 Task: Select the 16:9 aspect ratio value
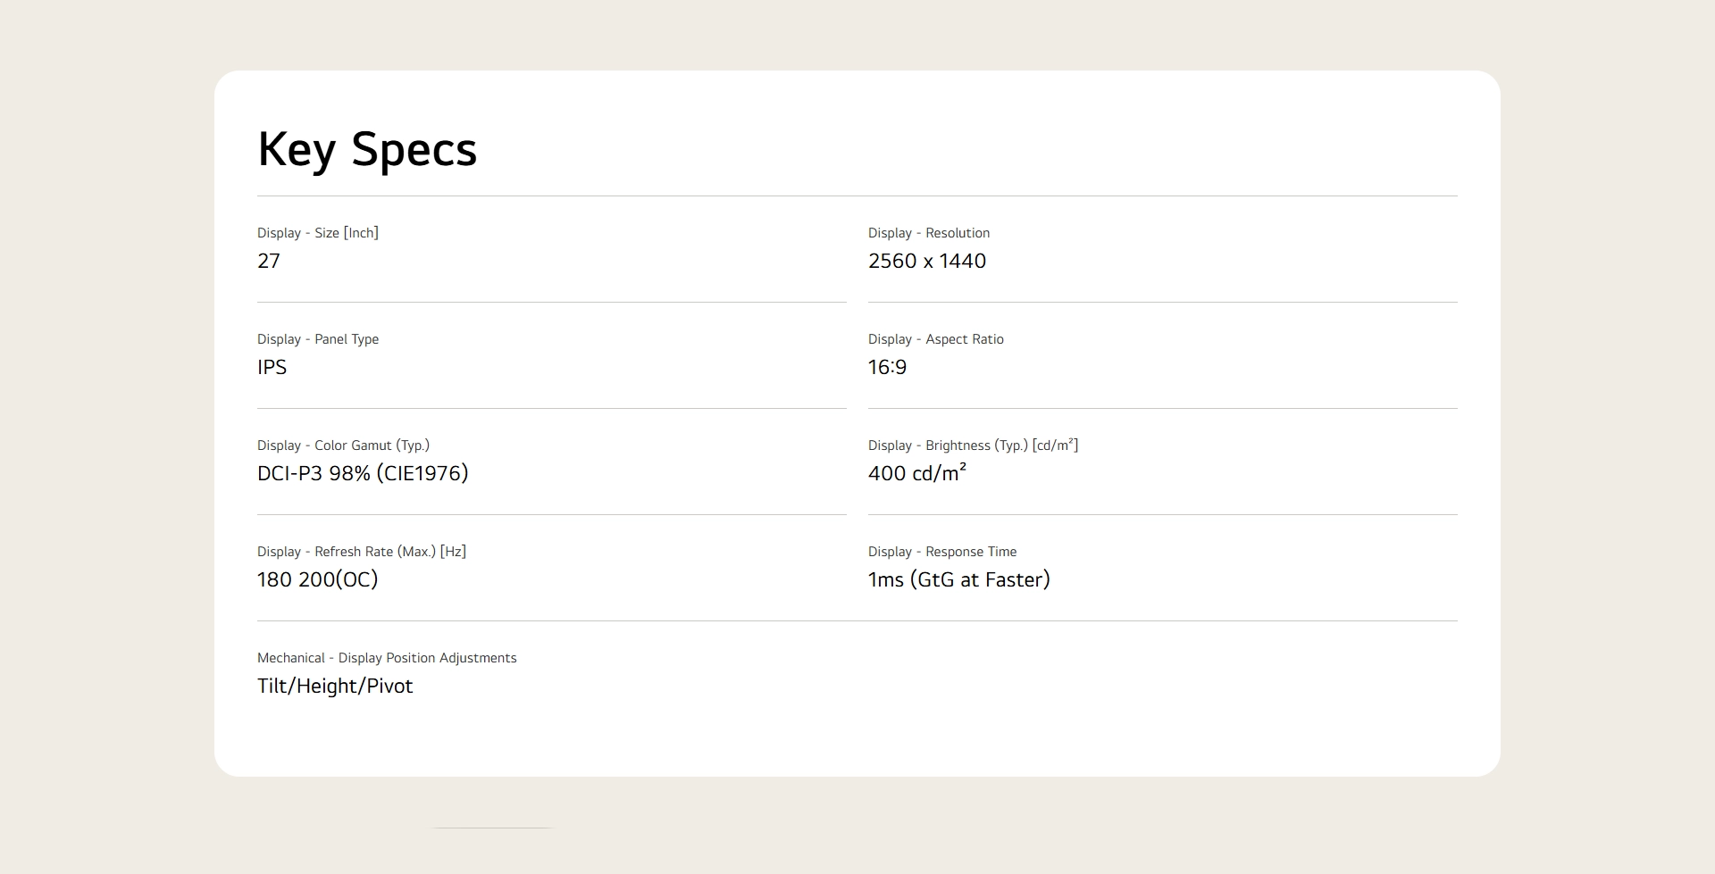(x=887, y=368)
